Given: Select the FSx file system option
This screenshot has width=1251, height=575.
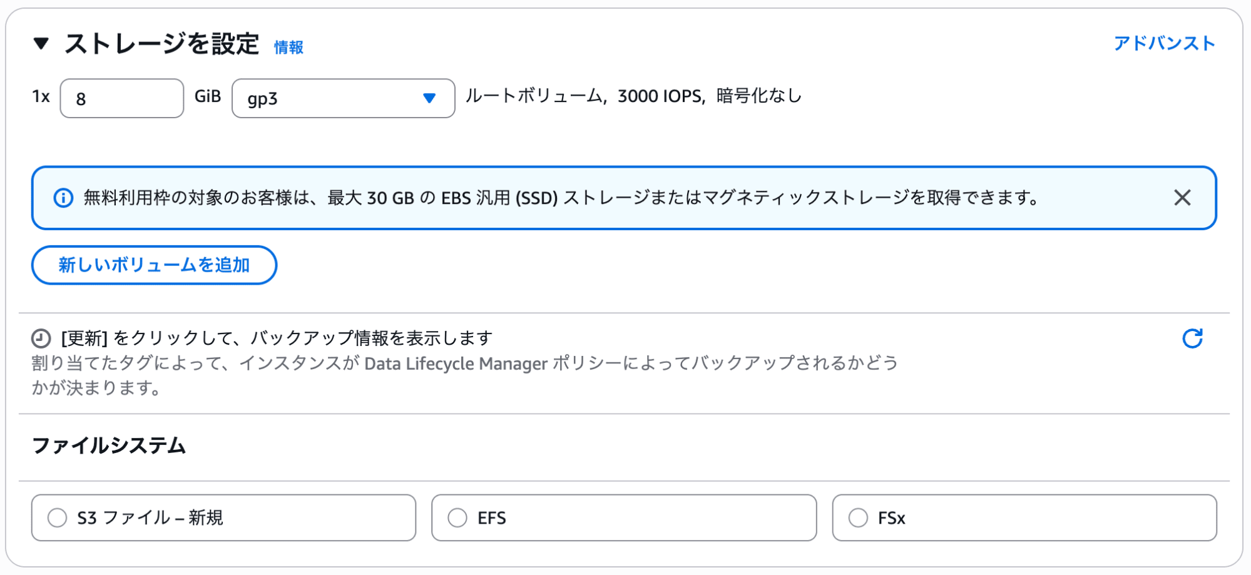Looking at the screenshot, I should tap(858, 518).
